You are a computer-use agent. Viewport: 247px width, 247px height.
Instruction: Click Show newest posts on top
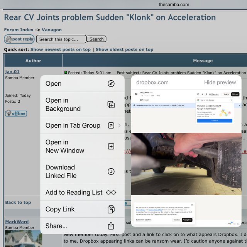pos(61,49)
